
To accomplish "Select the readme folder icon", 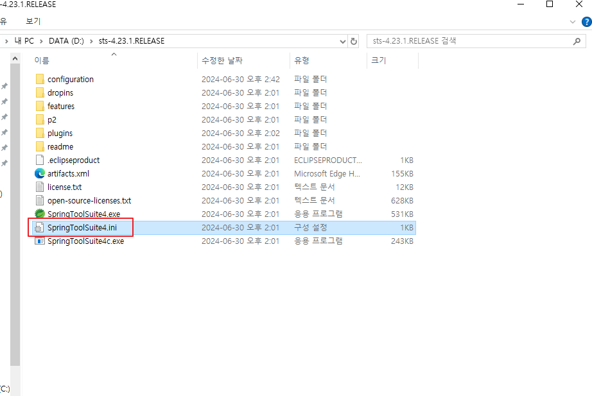I will (40, 146).
